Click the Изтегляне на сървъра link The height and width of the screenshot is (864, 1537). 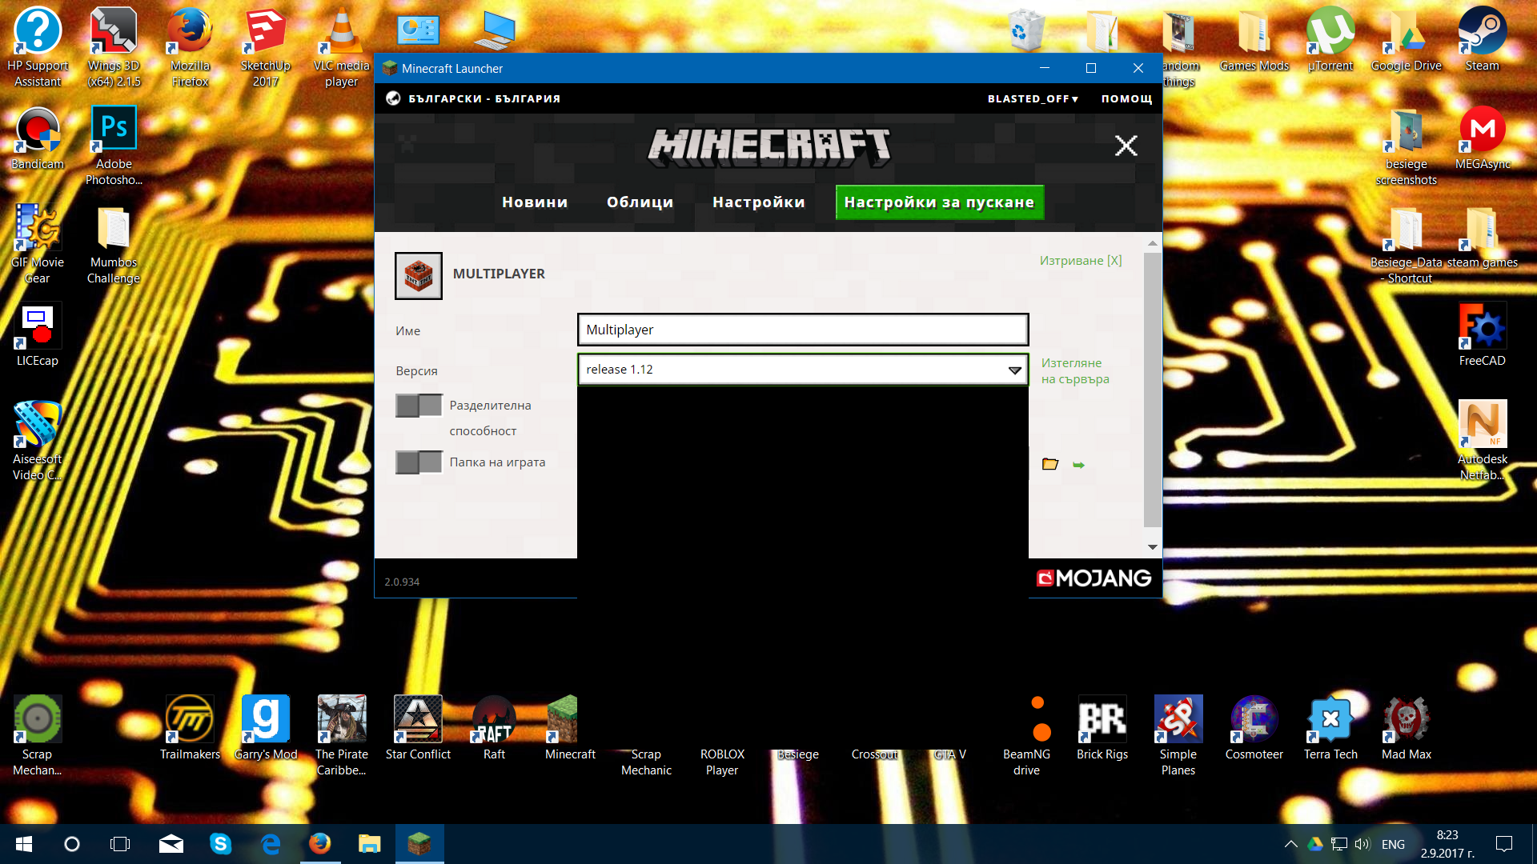click(1074, 371)
